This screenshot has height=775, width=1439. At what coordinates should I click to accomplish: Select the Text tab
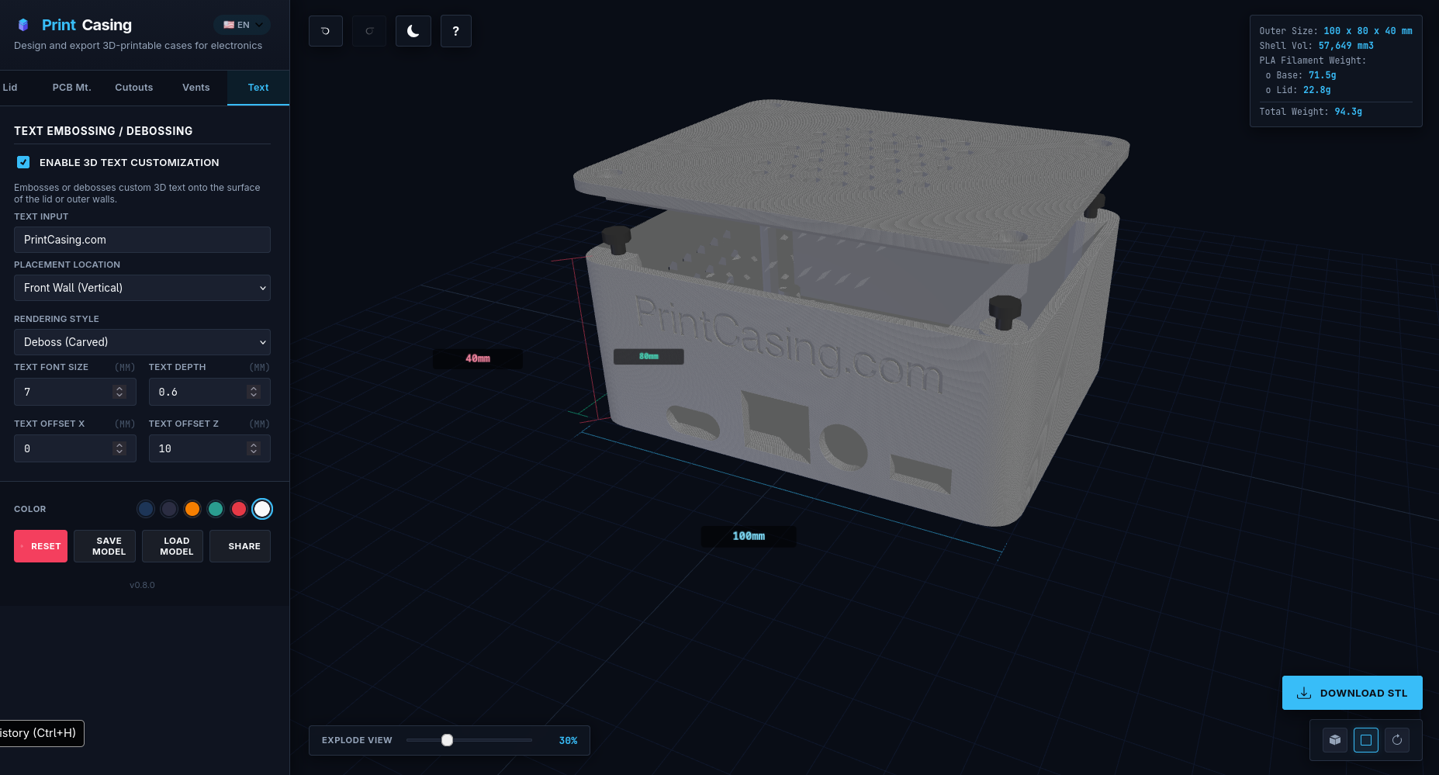coord(258,88)
